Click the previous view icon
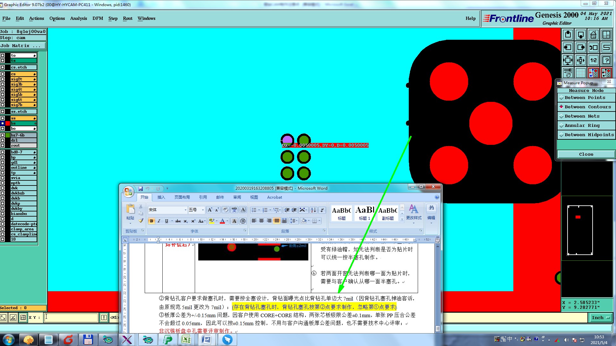This screenshot has width=616, height=346. [x=593, y=47]
